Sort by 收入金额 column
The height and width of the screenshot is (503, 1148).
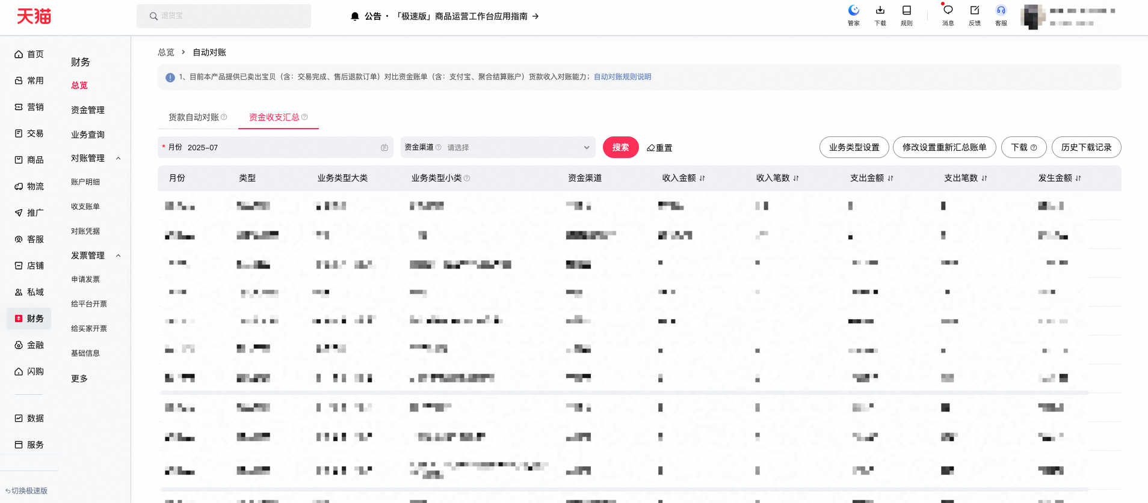(x=702, y=178)
